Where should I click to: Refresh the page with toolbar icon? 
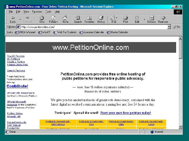tap(53, 19)
